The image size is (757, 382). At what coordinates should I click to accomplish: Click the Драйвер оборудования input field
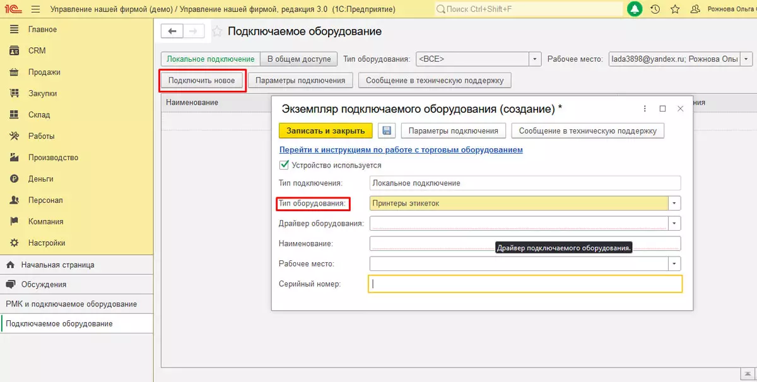coord(519,223)
